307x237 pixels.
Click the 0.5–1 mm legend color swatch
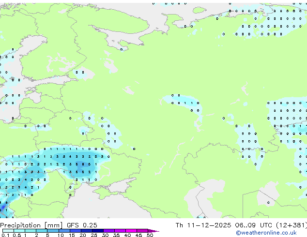click(19, 231)
